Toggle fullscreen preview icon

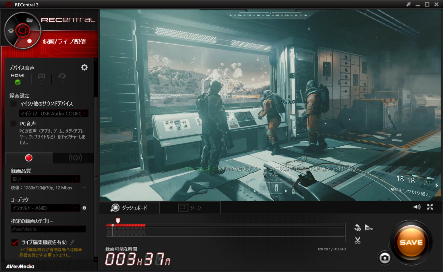tap(430, 207)
